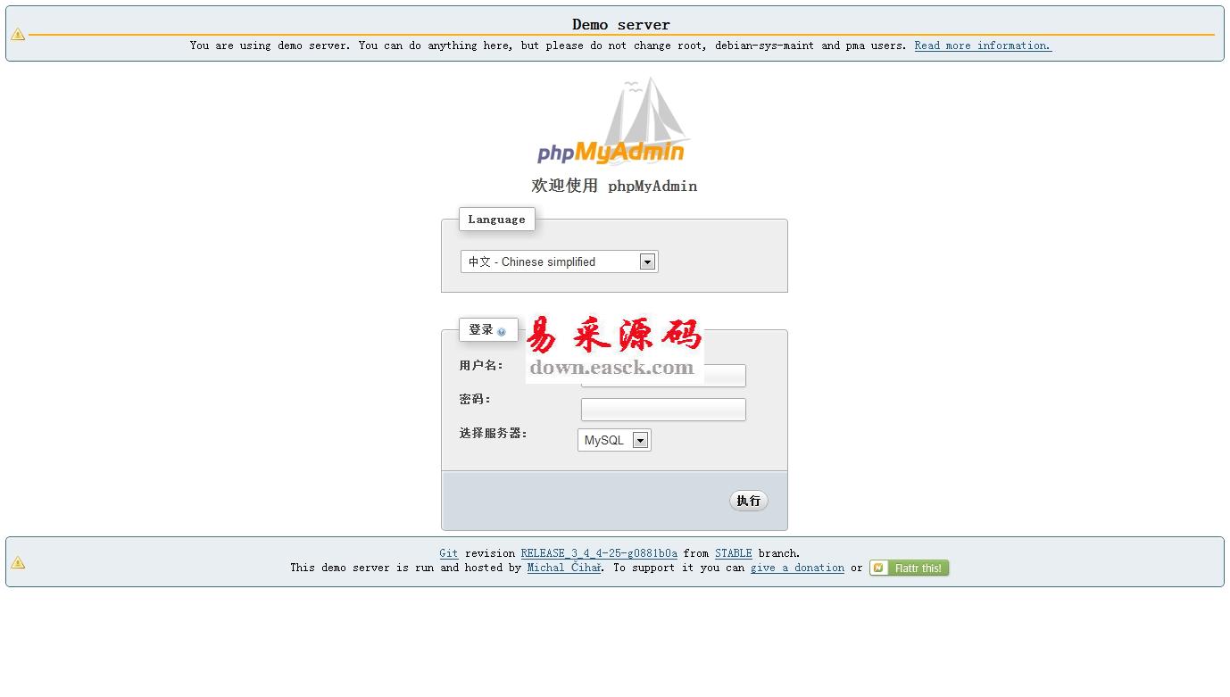Click the give a donation link
Screen dimensions: 1230x697
(x=797, y=568)
